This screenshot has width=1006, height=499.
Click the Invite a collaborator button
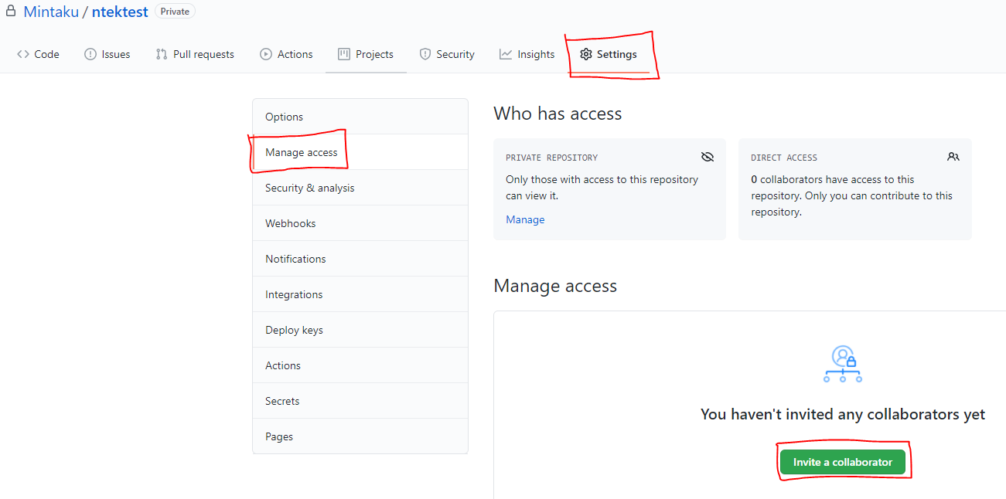[x=842, y=462]
